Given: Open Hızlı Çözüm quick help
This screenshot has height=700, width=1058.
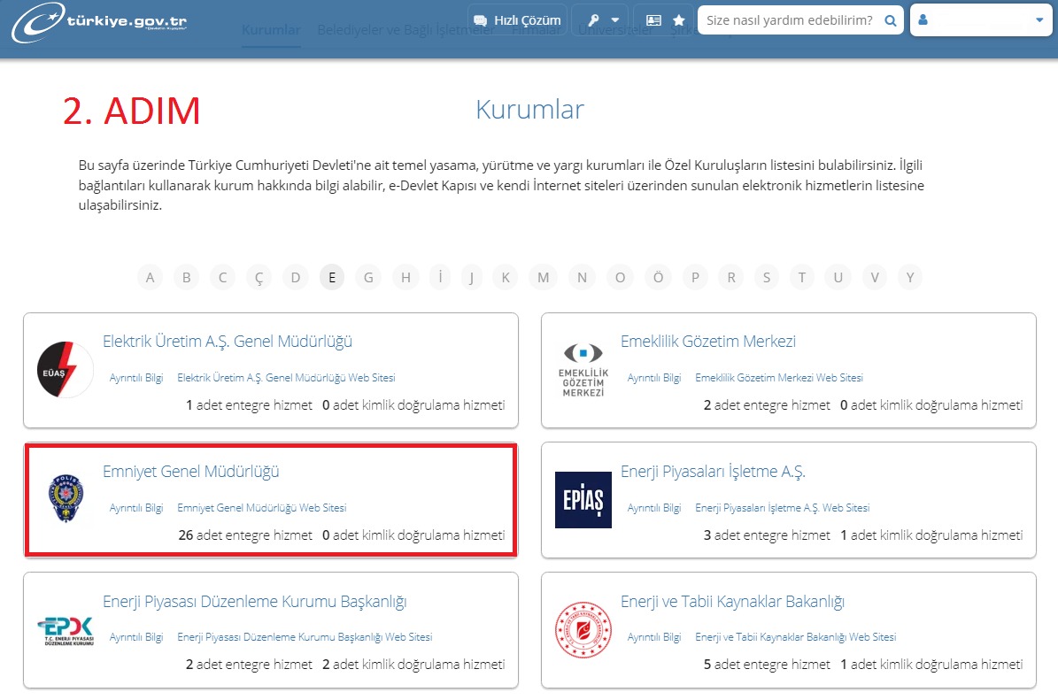Looking at the screenshot, I should point(517,19).
